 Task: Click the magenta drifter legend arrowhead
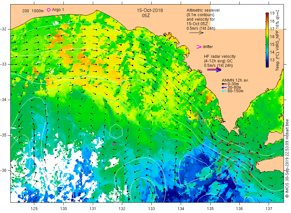(199, 47)
